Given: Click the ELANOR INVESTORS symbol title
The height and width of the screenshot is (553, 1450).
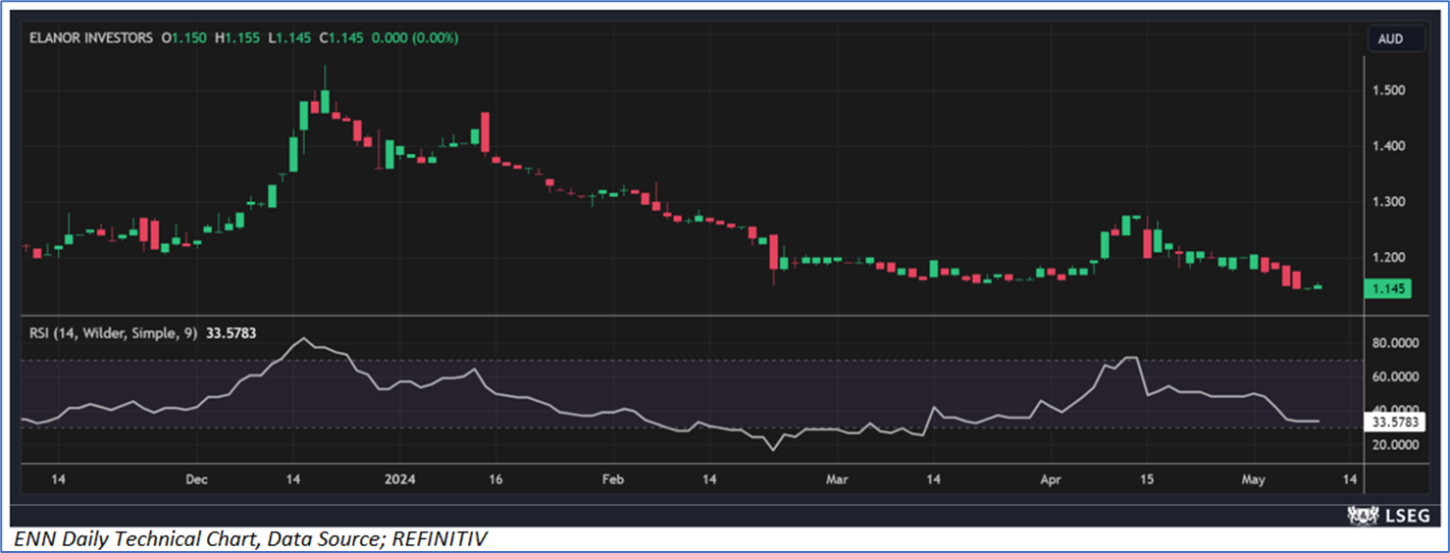Looking at the screenshot, I should [x=93, y=37].
